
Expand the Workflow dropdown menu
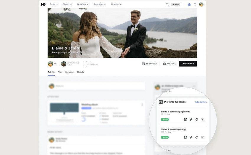tap(83, 4)
